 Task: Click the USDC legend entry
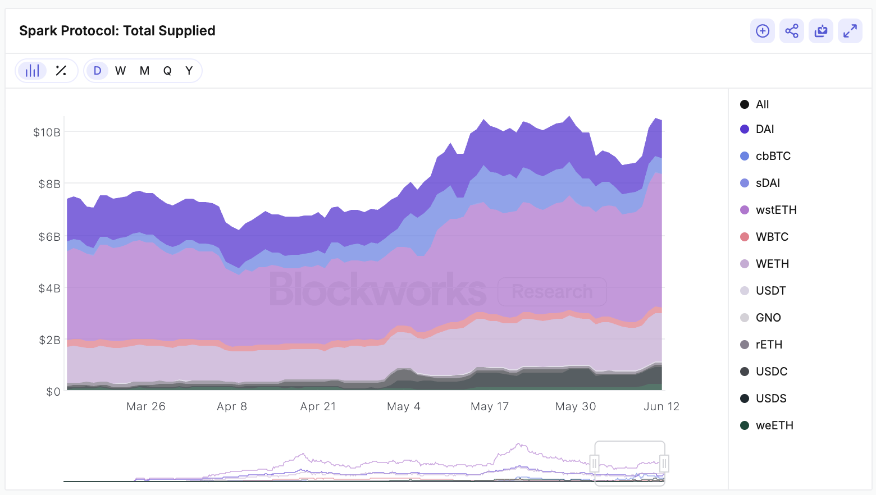point(771,372)
